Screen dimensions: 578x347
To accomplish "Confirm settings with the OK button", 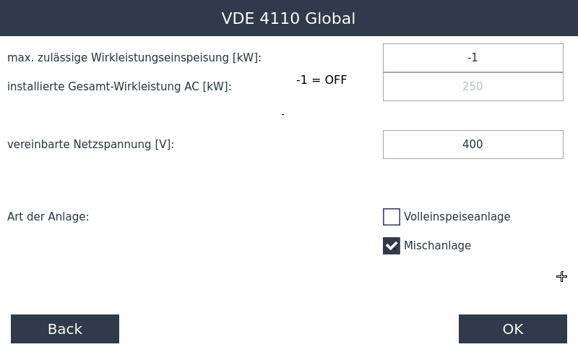I will click(x=512, y=329).
